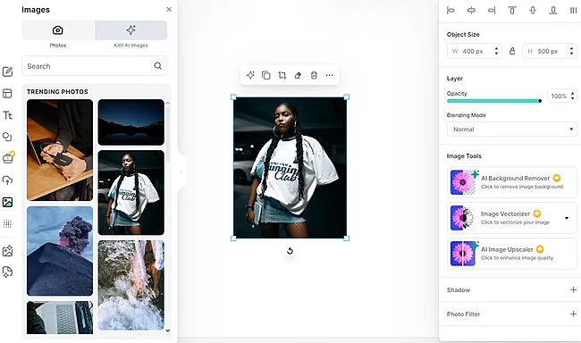581x343 pixels.
Task: Open the AI sparkle tool above the image
Action: (x=250, y=75)
